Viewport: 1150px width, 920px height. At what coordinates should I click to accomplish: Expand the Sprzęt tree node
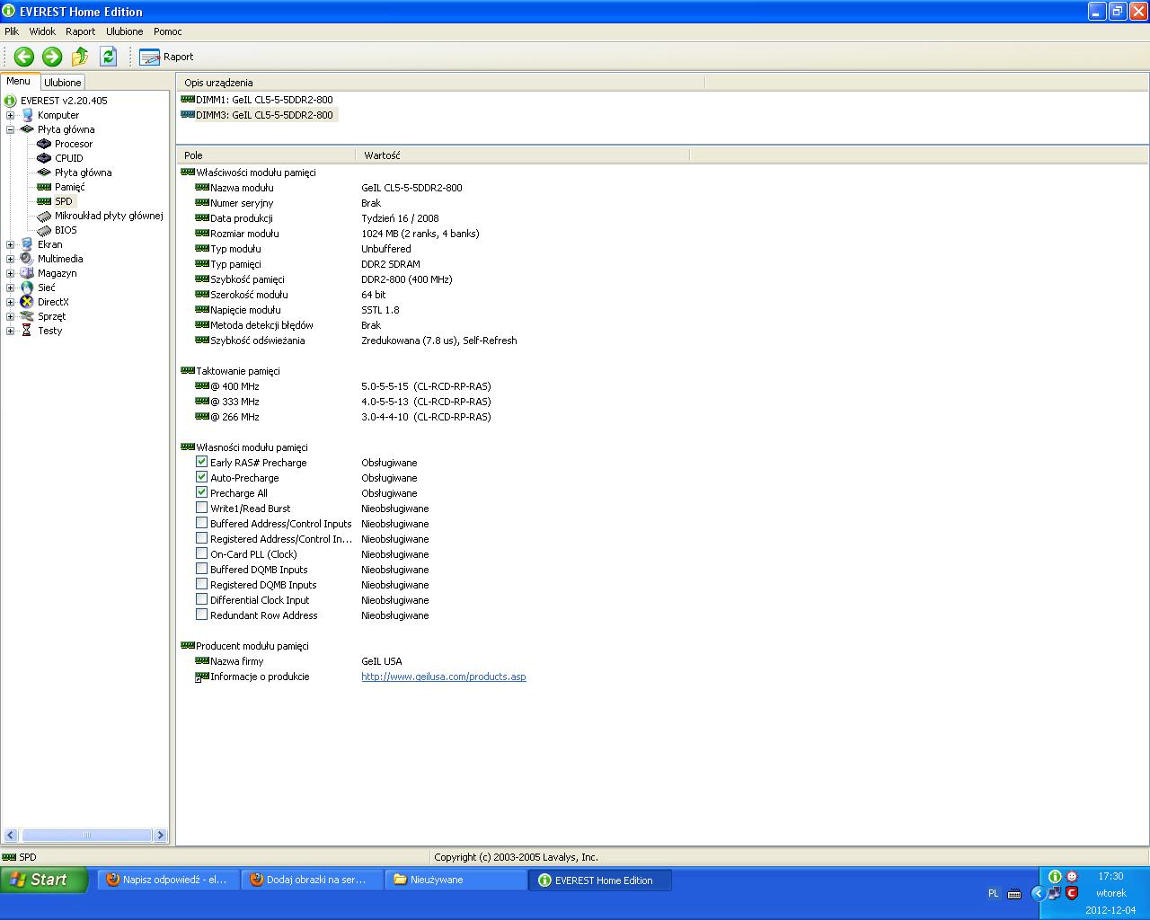(10, 316)
